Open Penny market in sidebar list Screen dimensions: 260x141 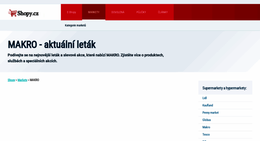tap(210, 113)
